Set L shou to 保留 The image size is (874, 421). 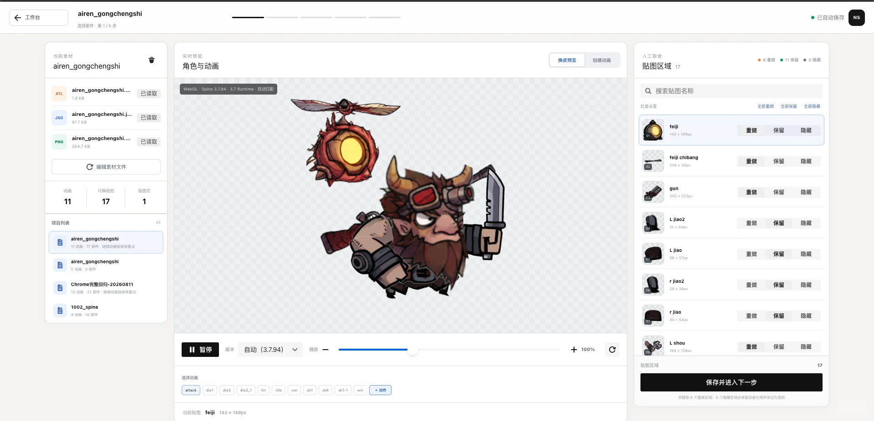779,347
